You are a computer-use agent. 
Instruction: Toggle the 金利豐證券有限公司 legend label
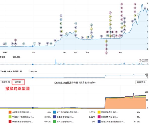[x=21, y=112]
